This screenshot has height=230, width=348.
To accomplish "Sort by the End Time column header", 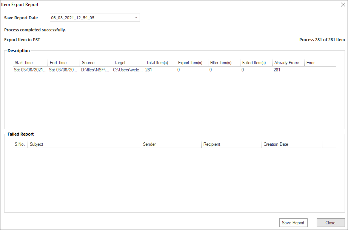I will pos(64,63).
